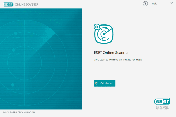Screen dimensions: 176x117
Task: Click ENJOY SAFER TECHNOLOGY footer text at bottom left
Action: pos(19,112)
